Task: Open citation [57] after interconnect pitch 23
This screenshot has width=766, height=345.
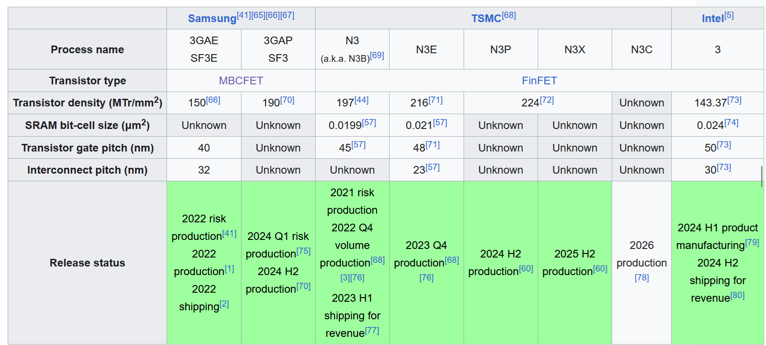Action: pyautogui.click(x=432, y=167)
